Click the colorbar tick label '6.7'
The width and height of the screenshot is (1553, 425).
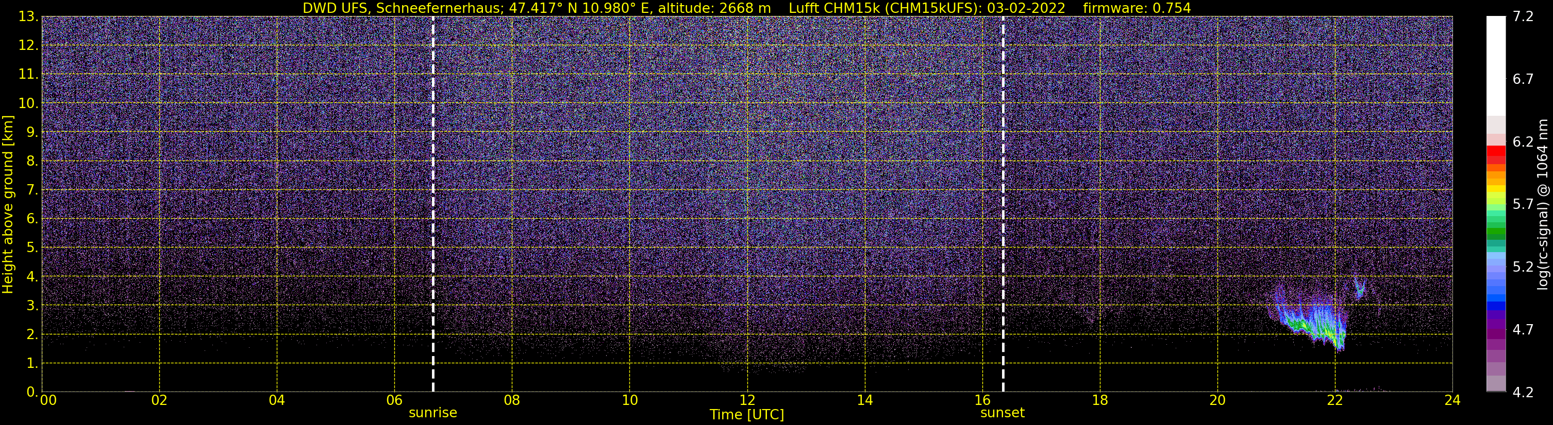[x=1523, y=79]
